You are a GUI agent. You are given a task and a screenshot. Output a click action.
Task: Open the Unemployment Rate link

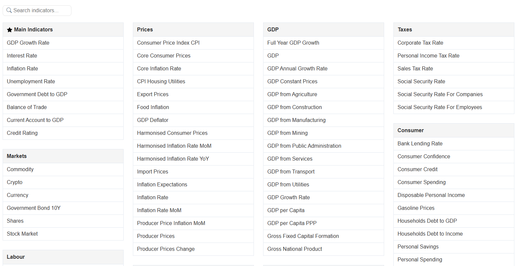[31, 81]
